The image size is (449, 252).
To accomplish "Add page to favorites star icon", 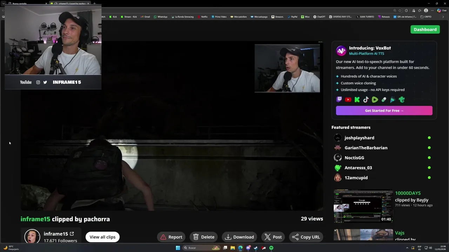I will point(400,10).
